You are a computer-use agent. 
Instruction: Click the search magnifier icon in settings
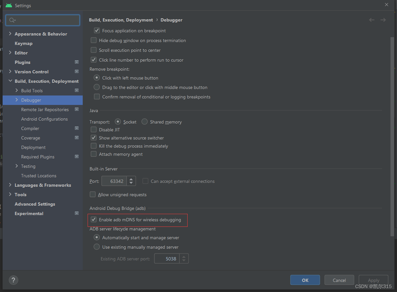pyautogui.click(x=11, y=20)
